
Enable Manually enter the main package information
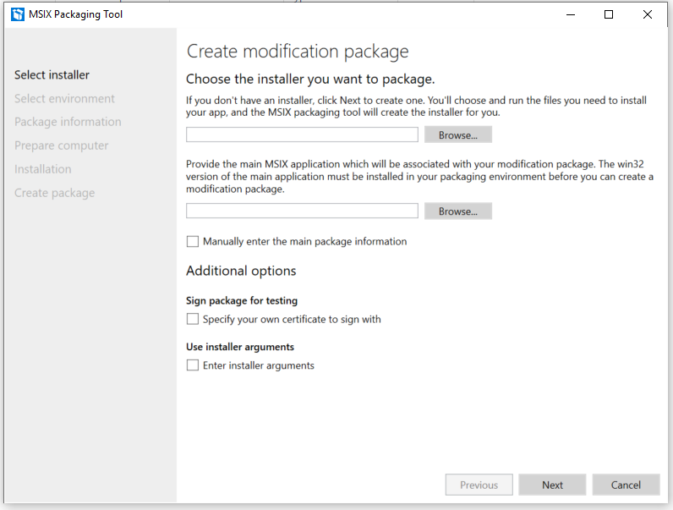click(x=193, y=242)
